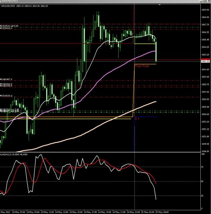The width and height of the screenshot is (211, 214).
Task: Click the 1849.90 price scale label
Action: tap(205, 144)
